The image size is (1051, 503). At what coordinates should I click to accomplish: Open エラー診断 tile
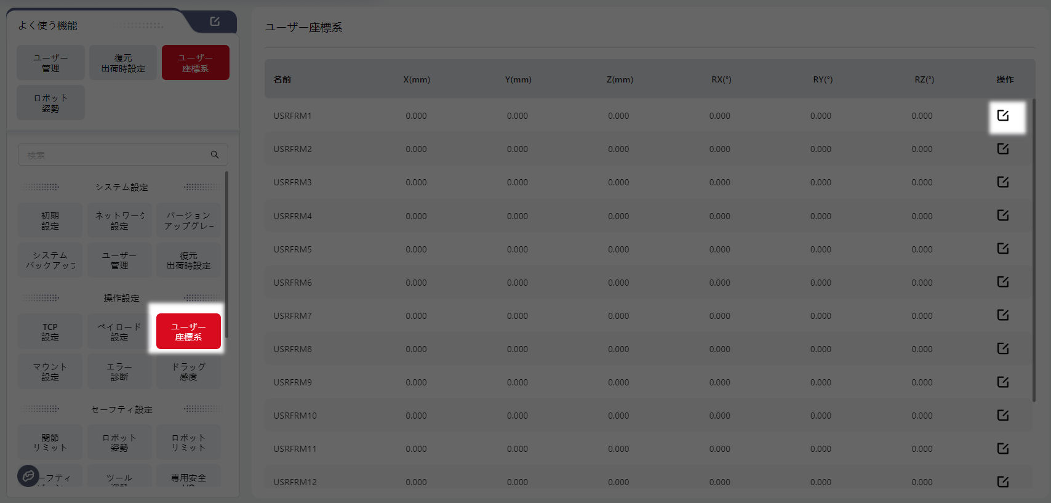119,371
